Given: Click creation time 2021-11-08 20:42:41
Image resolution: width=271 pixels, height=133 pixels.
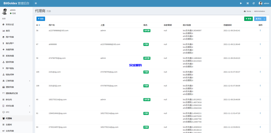Looking at the screenshot, I should coord(232,31).
